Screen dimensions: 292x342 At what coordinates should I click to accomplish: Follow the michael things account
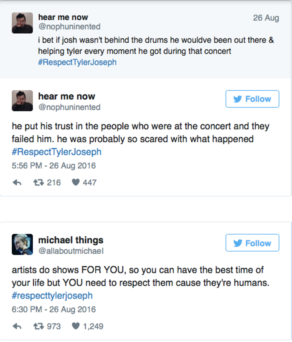252,243
